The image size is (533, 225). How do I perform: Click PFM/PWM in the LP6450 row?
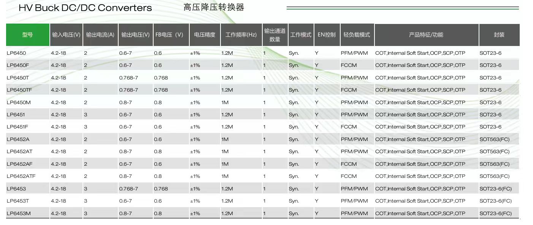click(x=354, y=53)
